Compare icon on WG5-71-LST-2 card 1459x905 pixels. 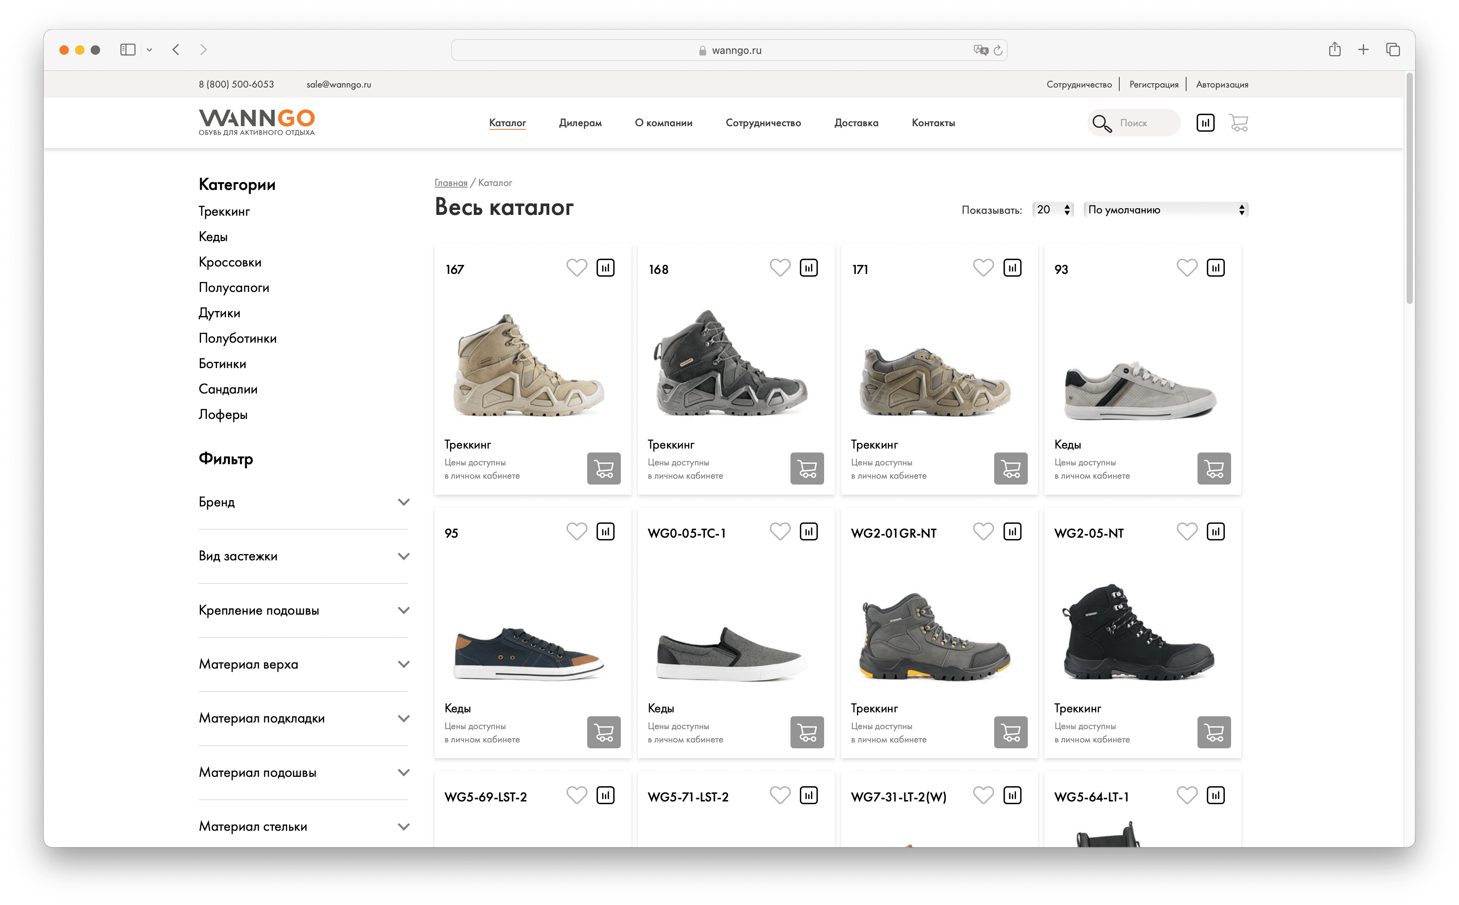click(x=808, y=796)
